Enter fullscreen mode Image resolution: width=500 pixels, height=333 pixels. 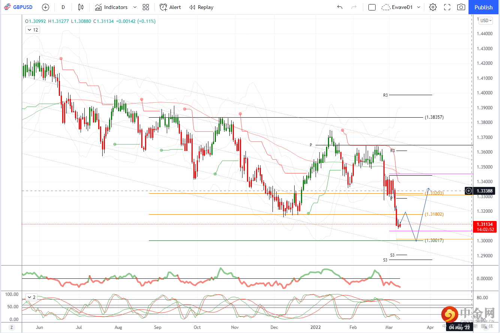(447, 7)
